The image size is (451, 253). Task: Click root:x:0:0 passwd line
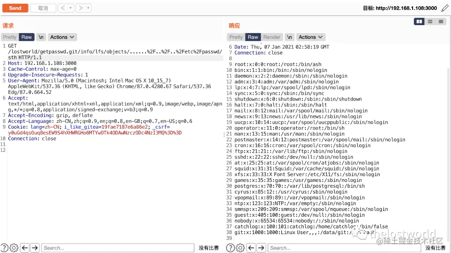[278, 64]
